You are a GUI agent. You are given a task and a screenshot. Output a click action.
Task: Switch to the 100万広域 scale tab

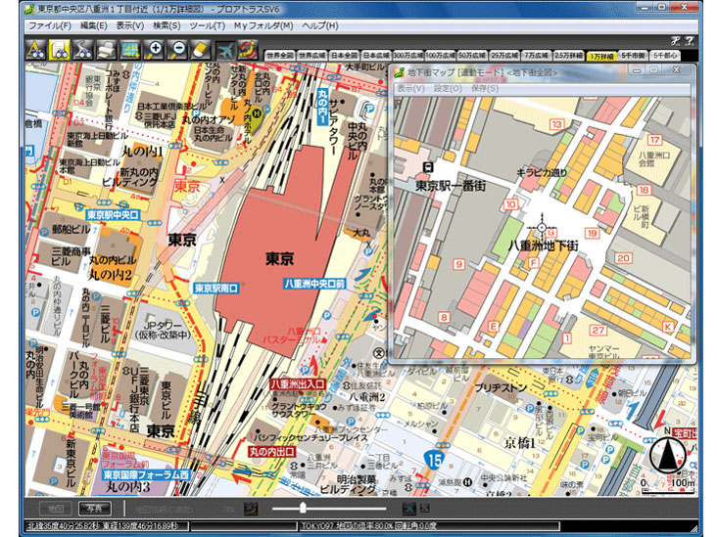tap(441, 56)
